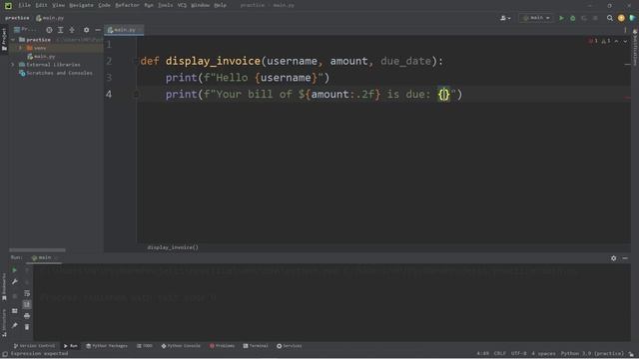Open JetBrains Toolbox icon at toolbar end
639x359 pixels.
tap(632, 18)
